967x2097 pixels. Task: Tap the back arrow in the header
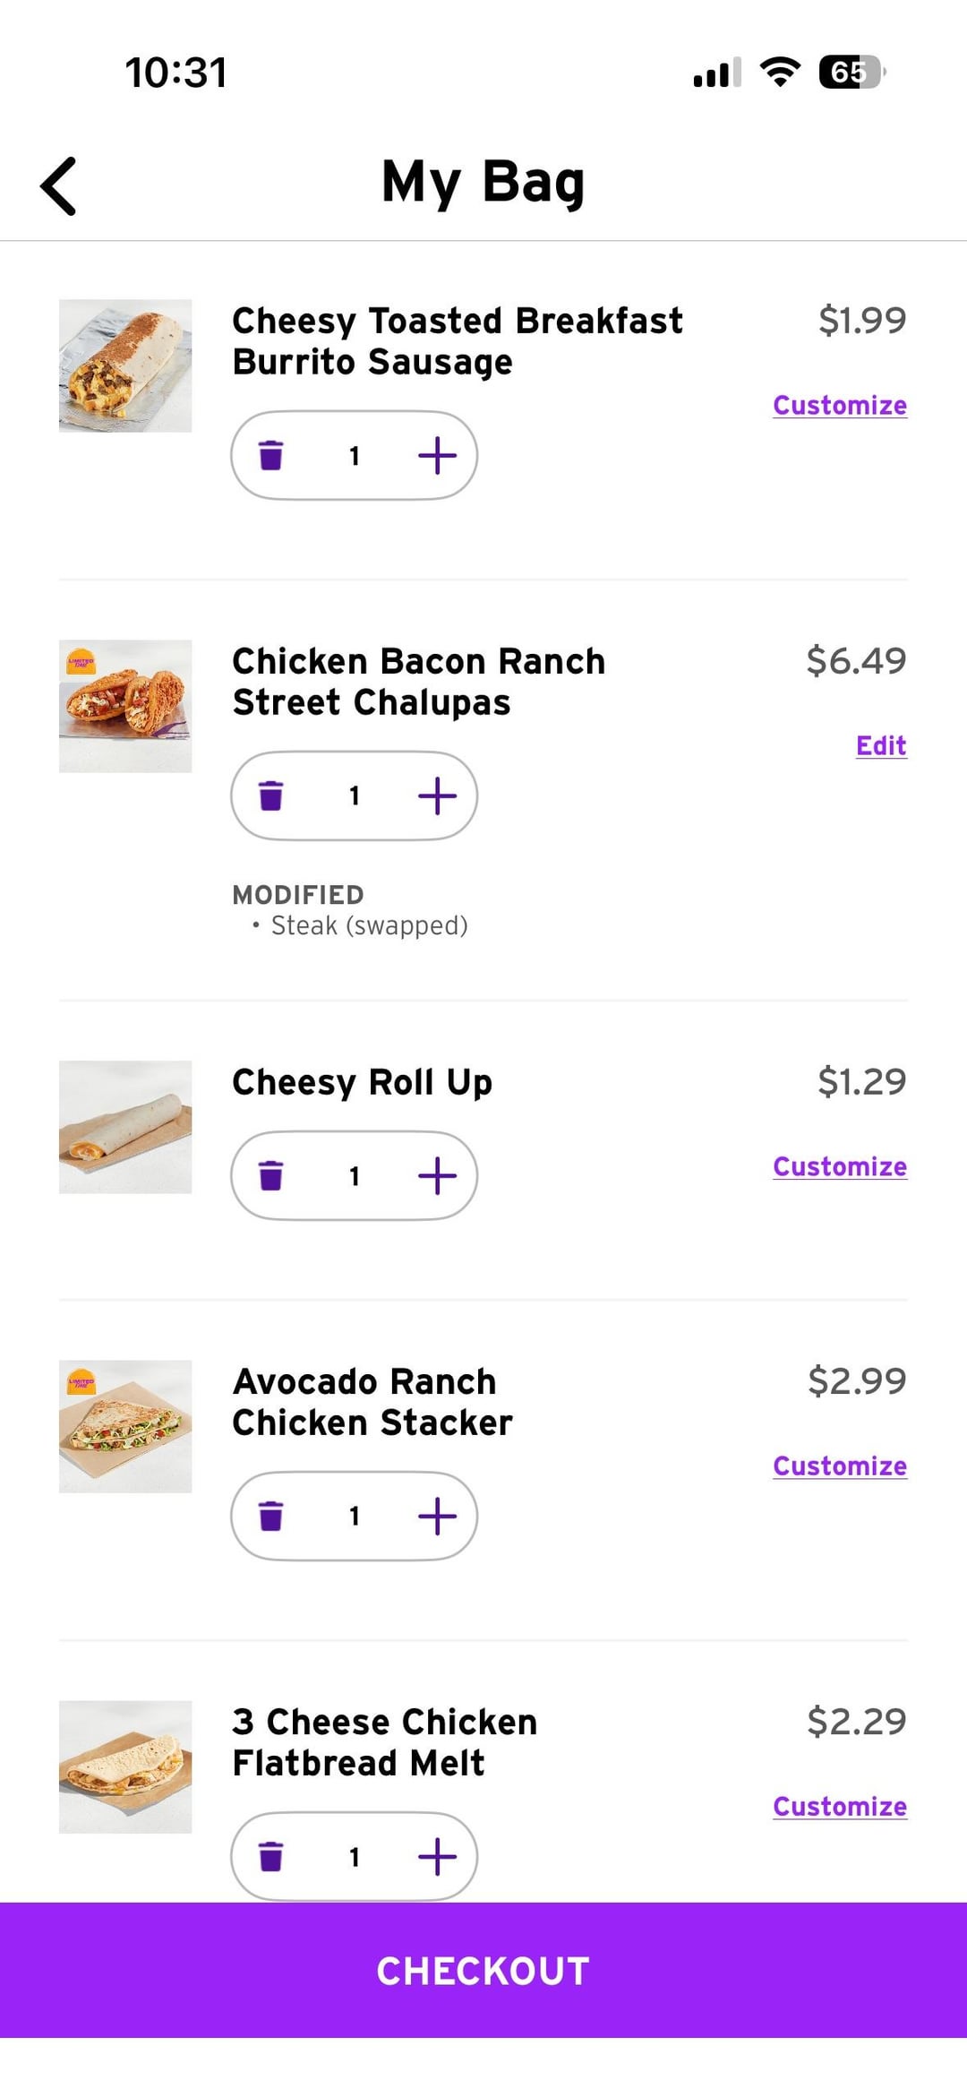[59, 186]
